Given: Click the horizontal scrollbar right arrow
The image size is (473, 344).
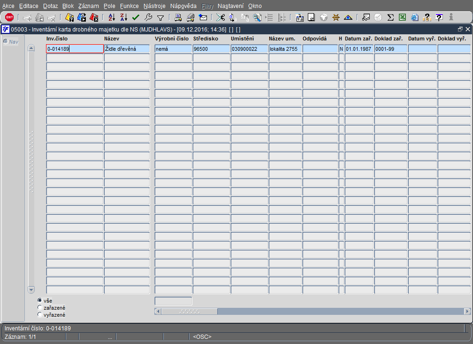Looking at the screenshot, I should [x=467, y=311].
